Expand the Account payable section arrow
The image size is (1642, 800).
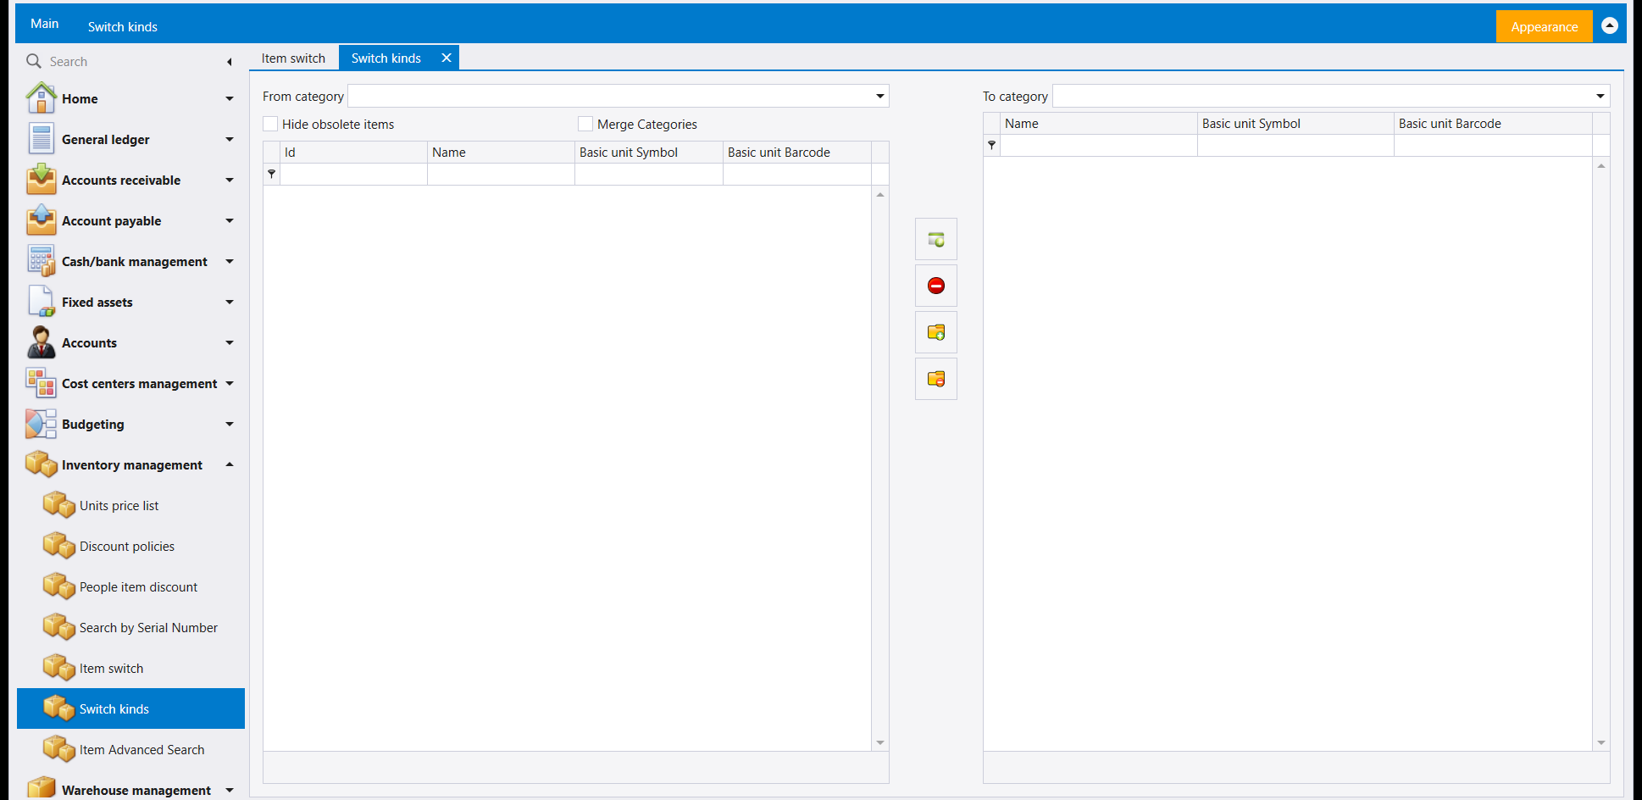230,220
